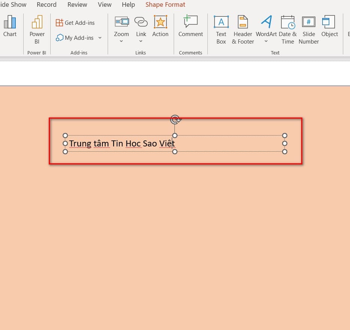
Task: Click Get Add-ins in the ribbon
Action: tap(75, 23)
